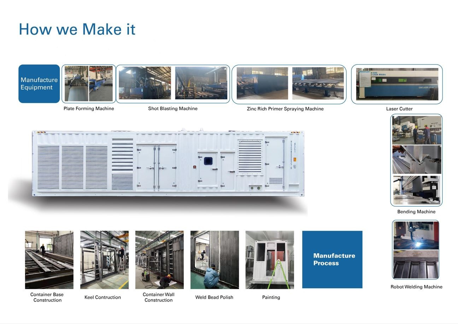Click the left Plate Forming Machine photo
The height and width of the screenshot is (324, 458).
[76, 83]
